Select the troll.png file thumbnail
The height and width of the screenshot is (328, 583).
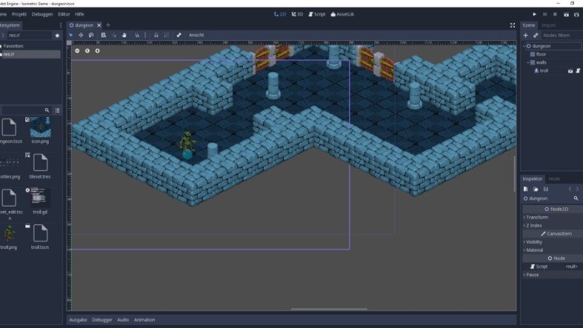9,233
